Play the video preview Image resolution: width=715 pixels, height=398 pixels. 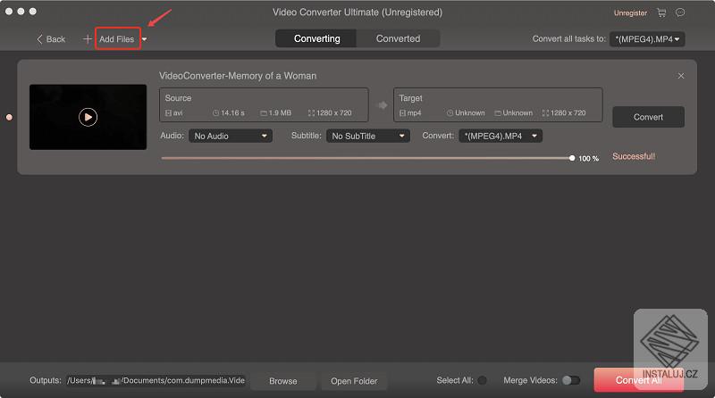point(88,117)
